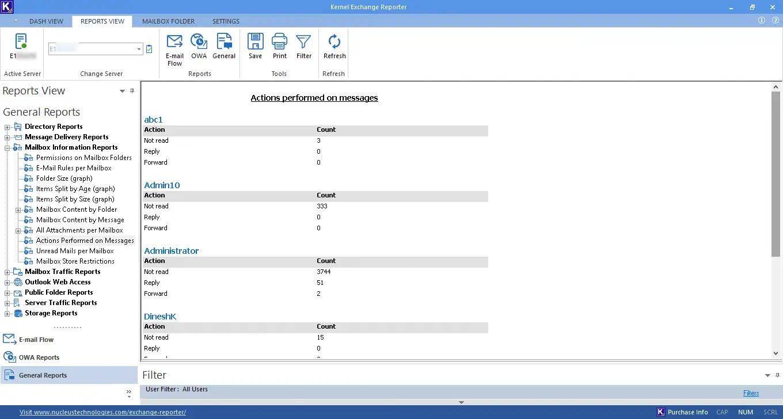The width and height of the screenshot is (783, 419).
Task: Open the SETTINGS tab
Action: (226, 21)
